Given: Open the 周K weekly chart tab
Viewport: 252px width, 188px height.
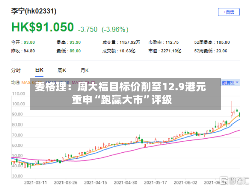Looking at the screenshot, I should 61,70.
